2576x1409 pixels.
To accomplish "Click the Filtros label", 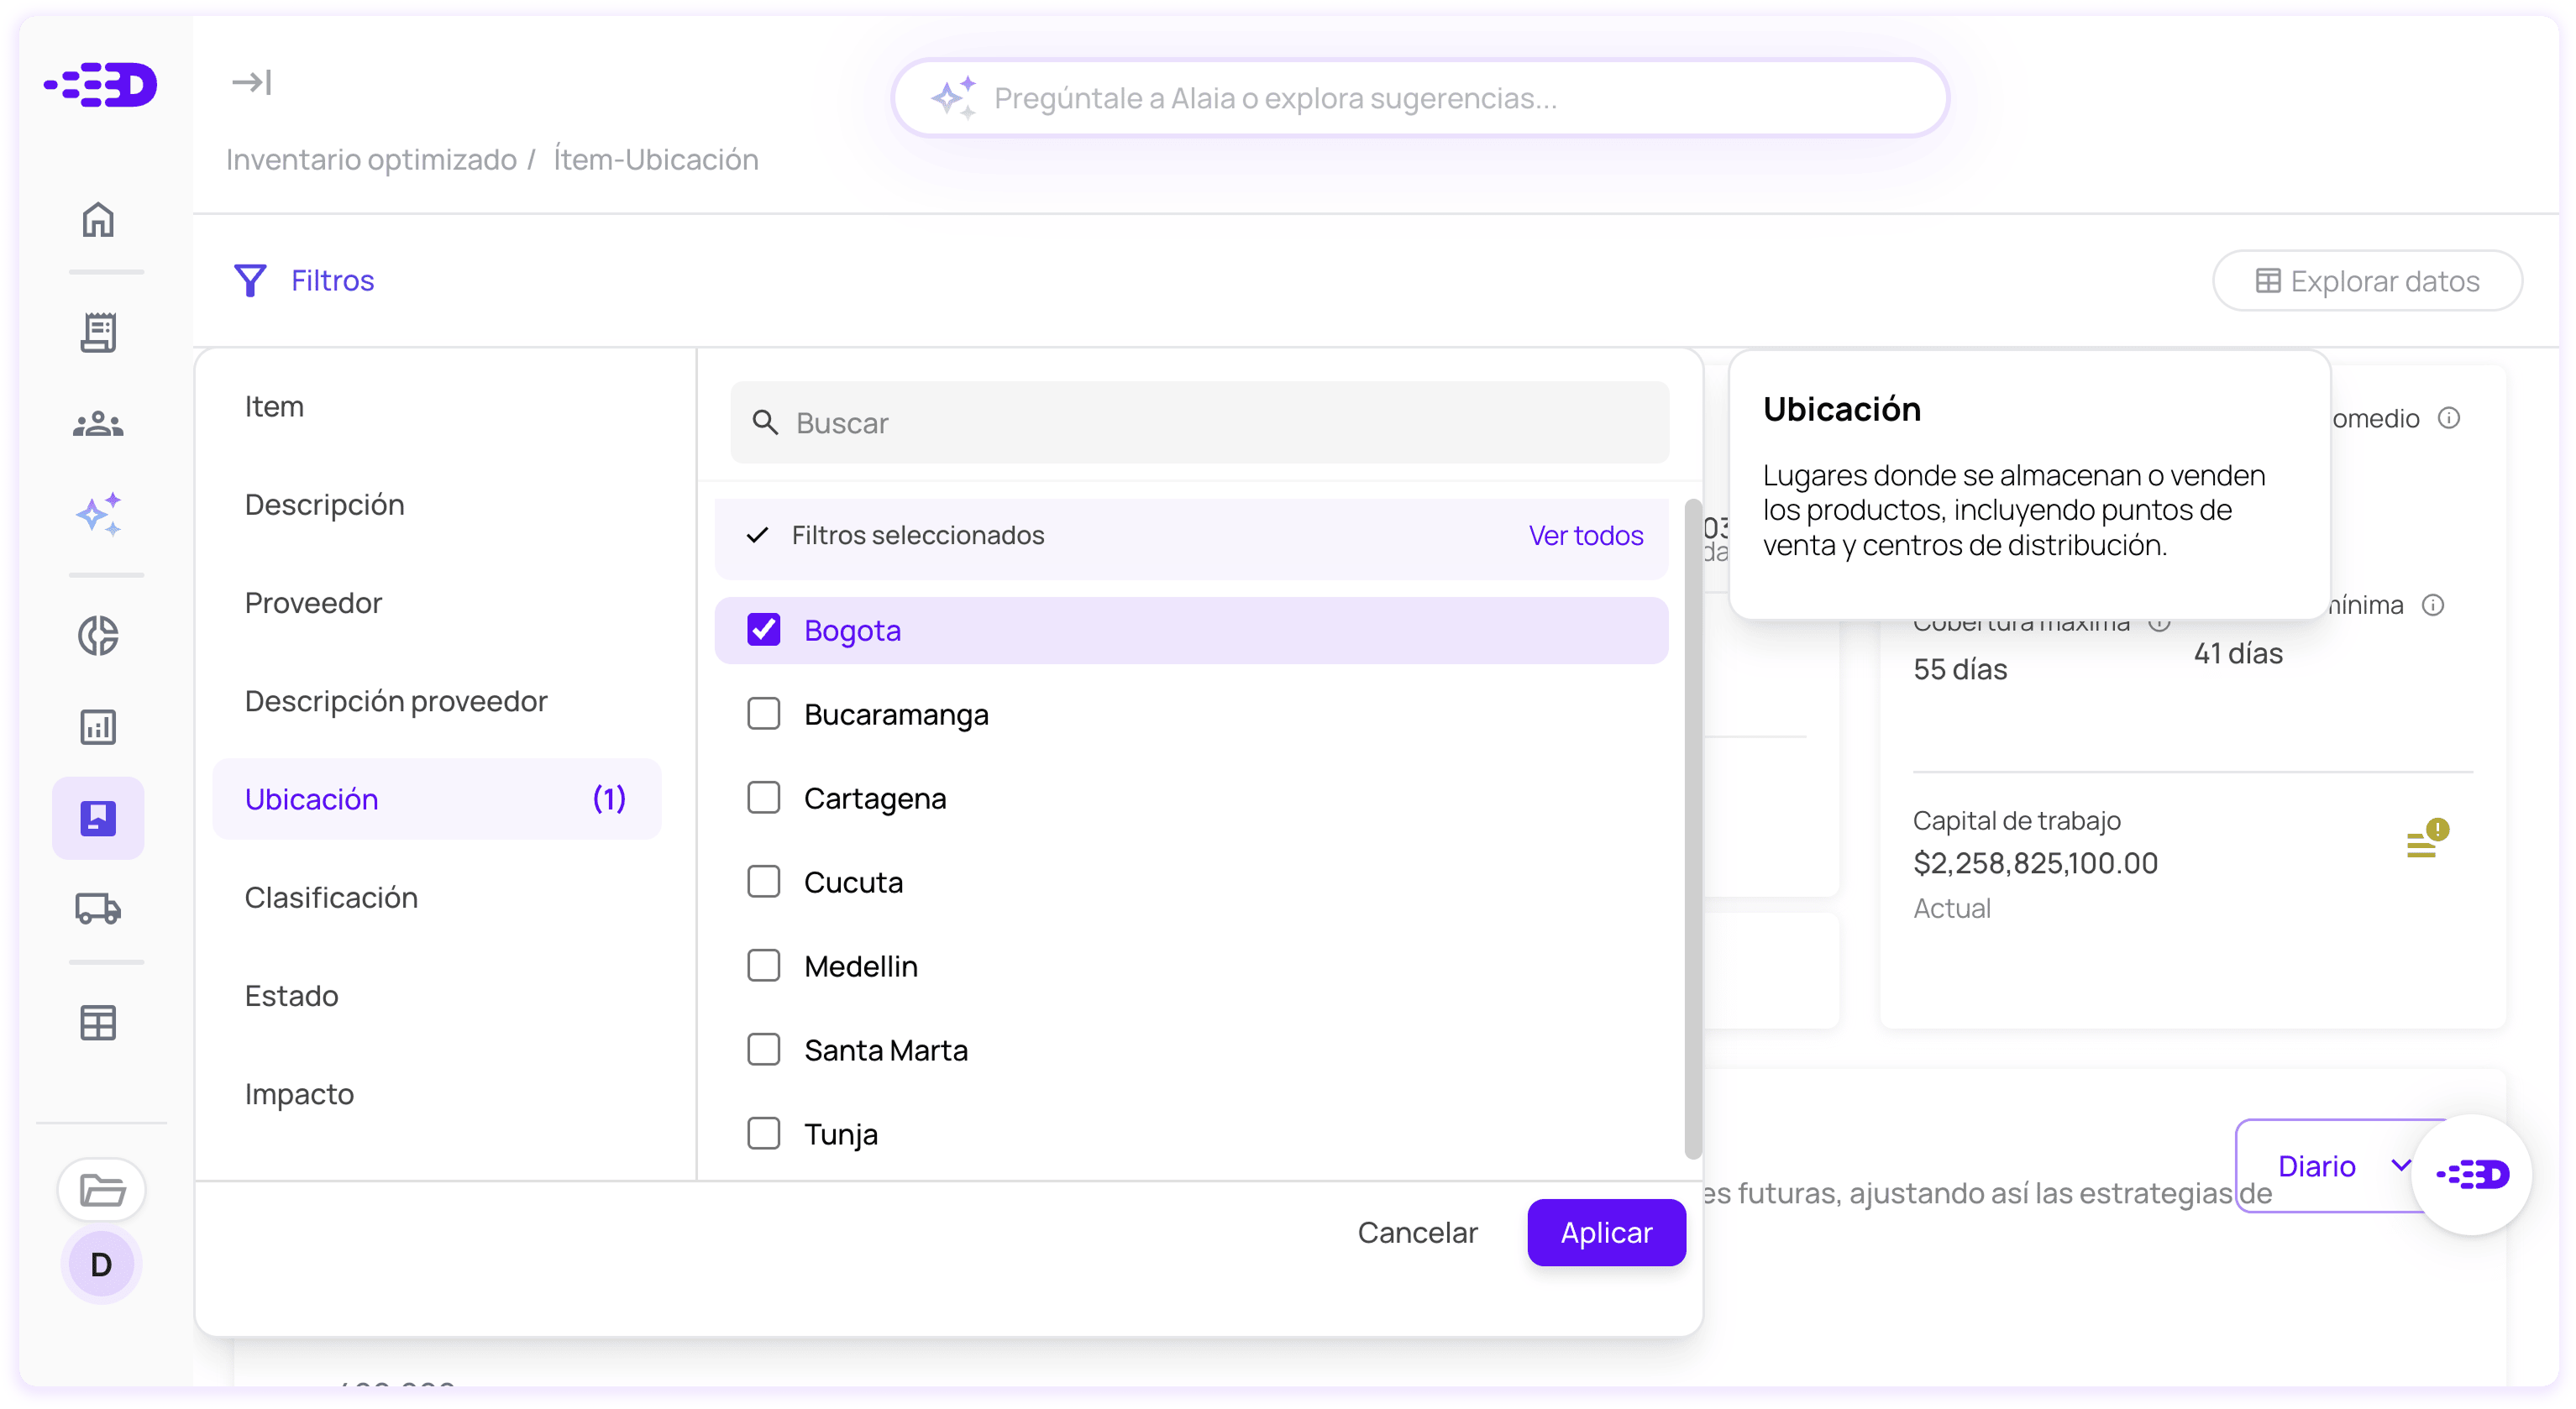I will click(x=332, y=281).
